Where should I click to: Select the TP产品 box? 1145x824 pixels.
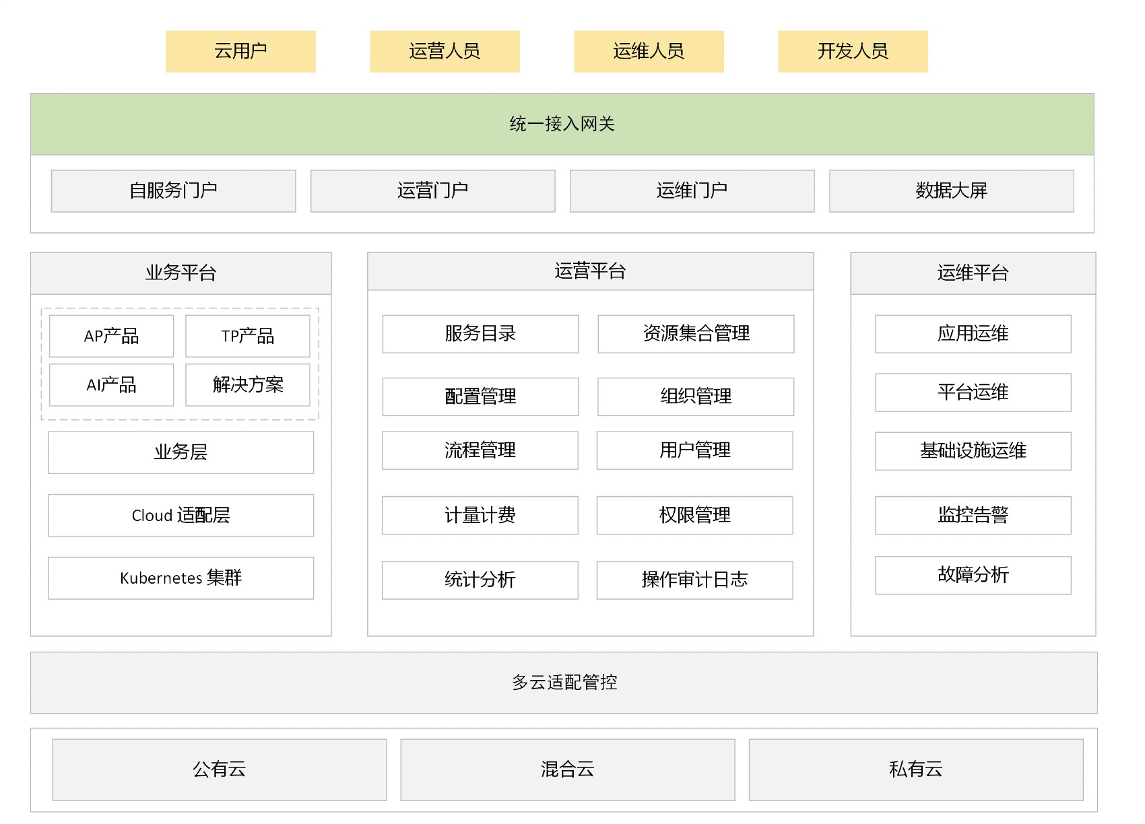pyautogui.click(x=248, y=336)
